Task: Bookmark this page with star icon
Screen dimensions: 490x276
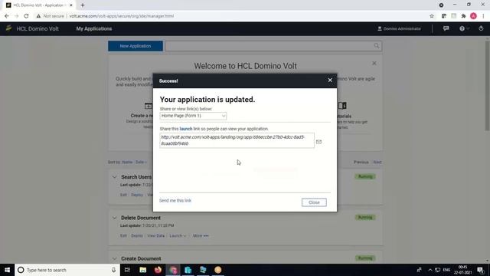Action: [432, 16]
